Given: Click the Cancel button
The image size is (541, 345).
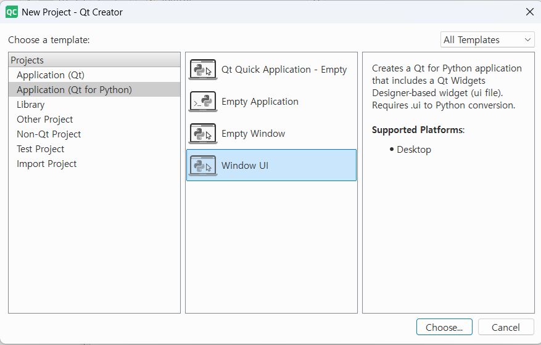Looking at the screenshot, I should point(505,327).
